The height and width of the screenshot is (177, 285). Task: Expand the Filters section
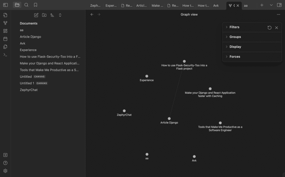[x=234, y=27]
